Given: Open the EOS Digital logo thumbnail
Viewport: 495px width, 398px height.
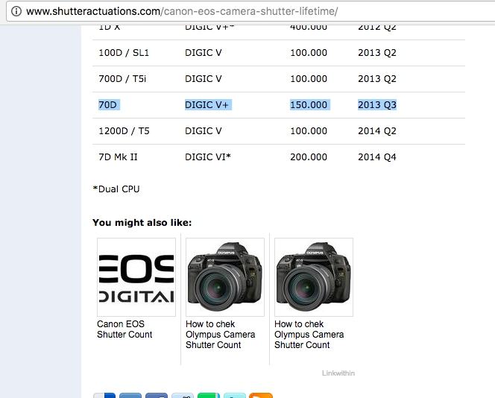Looking at the screenshot, I should [x=136, y=277].
